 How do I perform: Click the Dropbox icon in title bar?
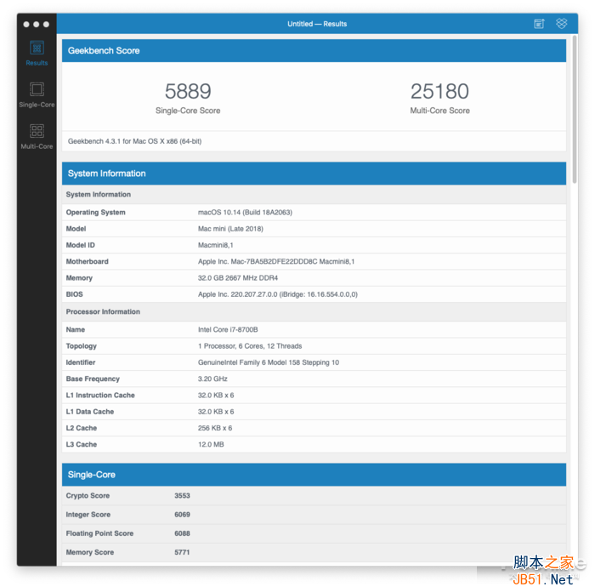[x=562, y=24]
